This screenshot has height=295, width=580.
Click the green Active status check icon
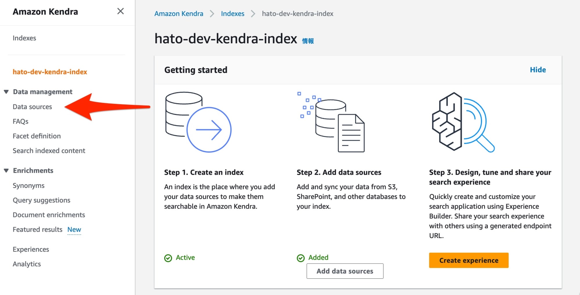coord(168,258)
